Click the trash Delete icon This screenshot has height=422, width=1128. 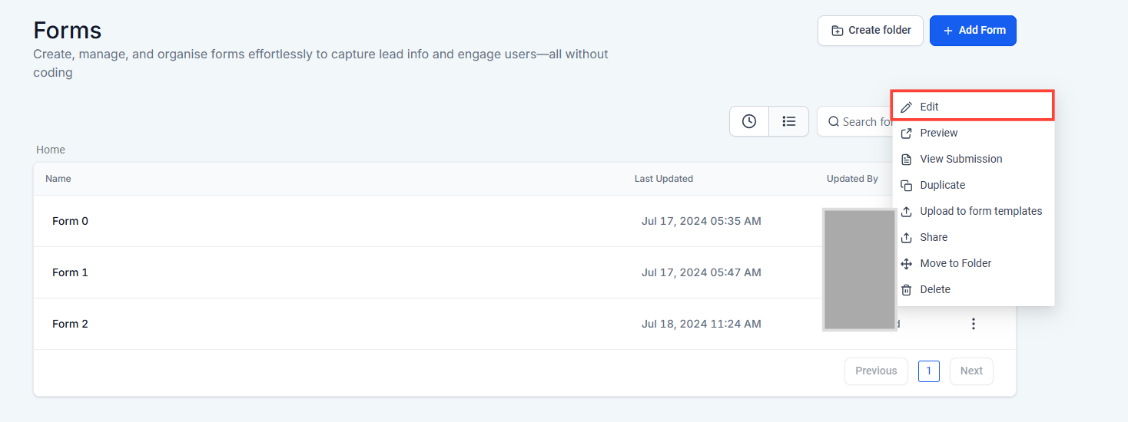[x=907, y=290]
